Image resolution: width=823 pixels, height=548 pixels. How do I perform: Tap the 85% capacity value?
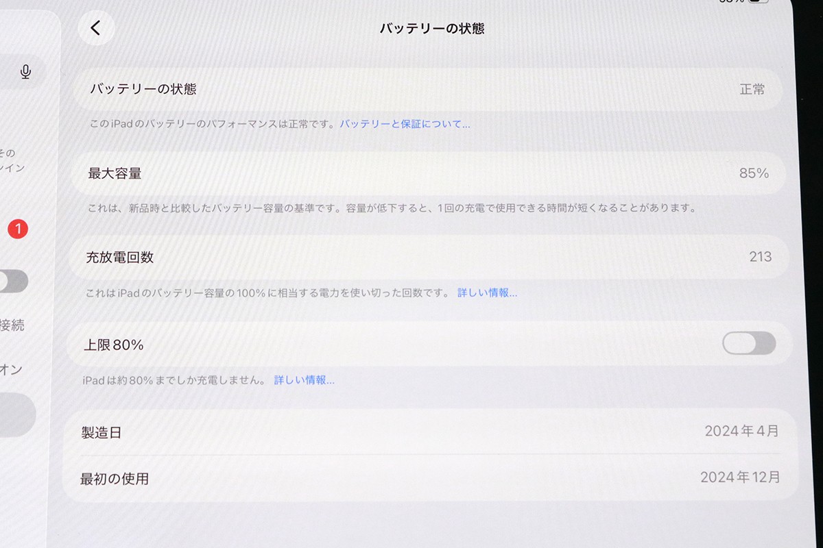(755, 173)
